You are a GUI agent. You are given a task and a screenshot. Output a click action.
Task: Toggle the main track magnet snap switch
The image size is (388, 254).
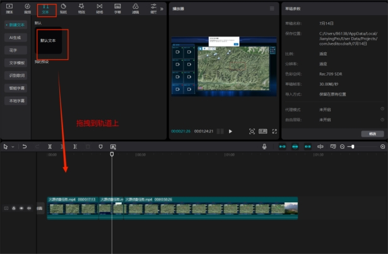tap(282, 146)
